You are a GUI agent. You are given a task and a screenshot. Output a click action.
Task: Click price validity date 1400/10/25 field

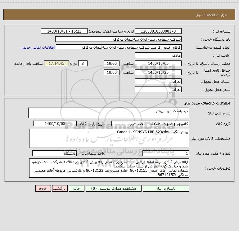click(158, 72)
